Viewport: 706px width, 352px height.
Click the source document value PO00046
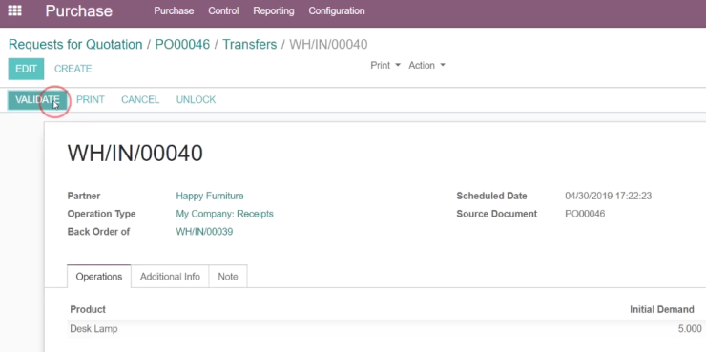click(585, 214)
